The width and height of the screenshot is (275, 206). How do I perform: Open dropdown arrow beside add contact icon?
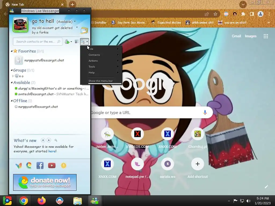click(71, 42)
